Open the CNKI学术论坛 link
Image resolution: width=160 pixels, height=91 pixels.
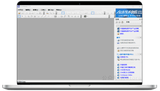point(125,70)
